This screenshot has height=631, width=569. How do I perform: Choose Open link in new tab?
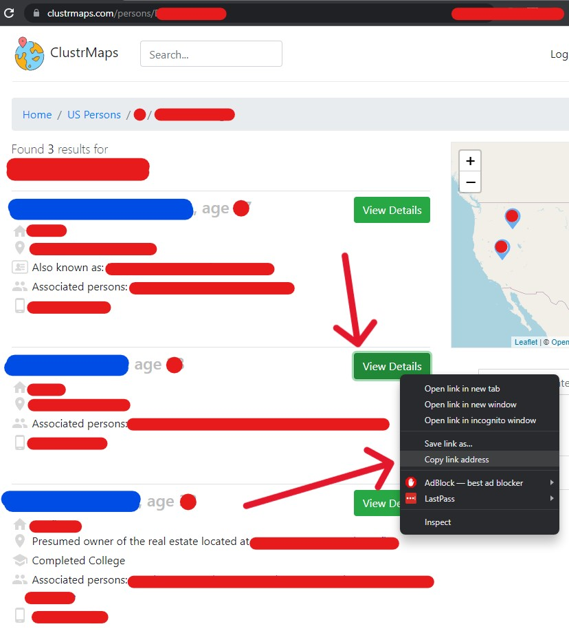click(462, 389)
